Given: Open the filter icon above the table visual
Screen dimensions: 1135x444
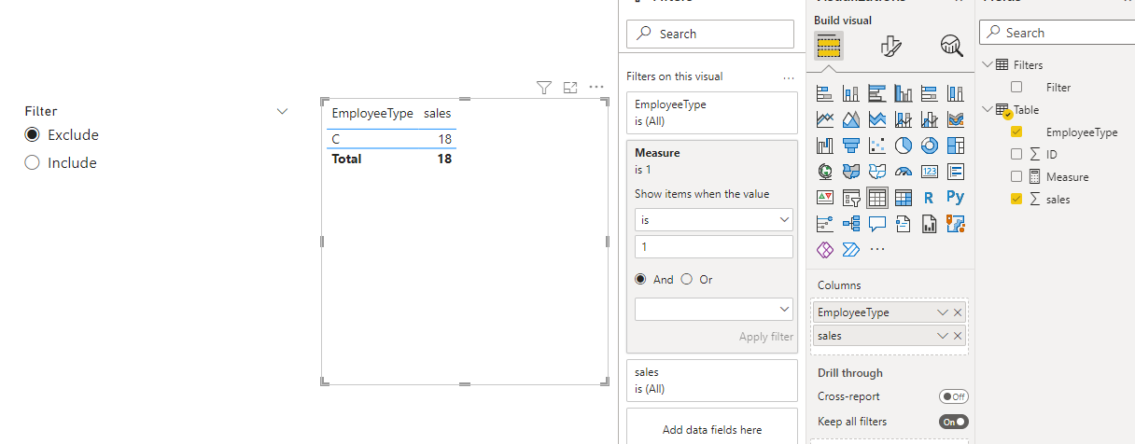Looking at the screenshot, I should coord(545,87).
